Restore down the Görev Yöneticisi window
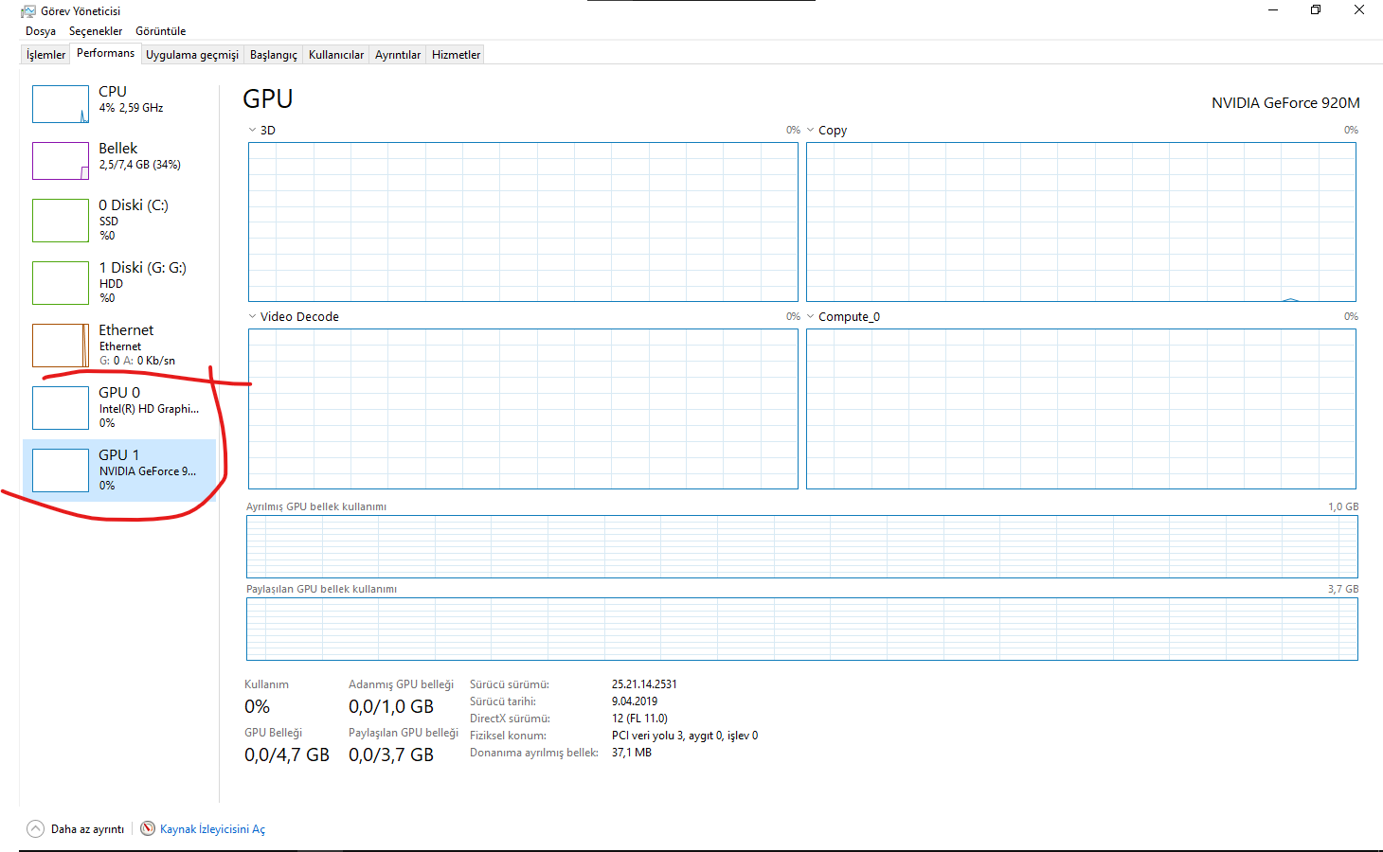1383x852 pixels. pos(1316,10)
